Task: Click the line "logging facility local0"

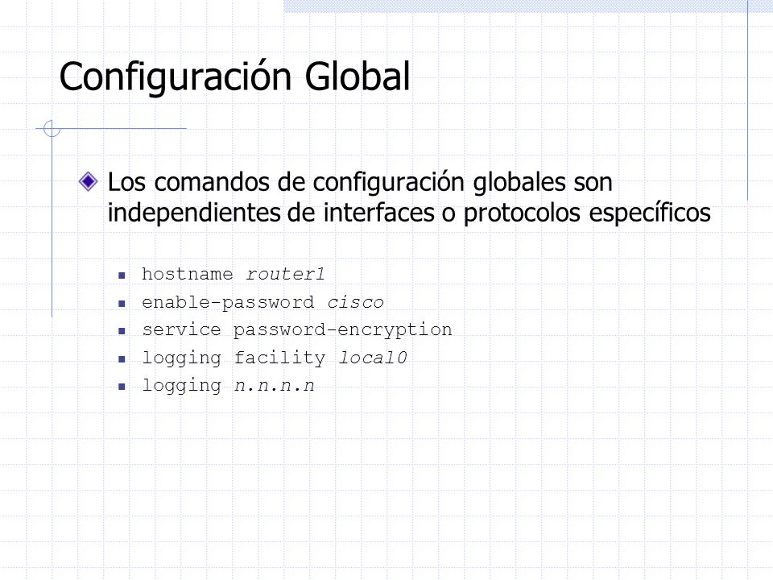Action: coord(275,358)
